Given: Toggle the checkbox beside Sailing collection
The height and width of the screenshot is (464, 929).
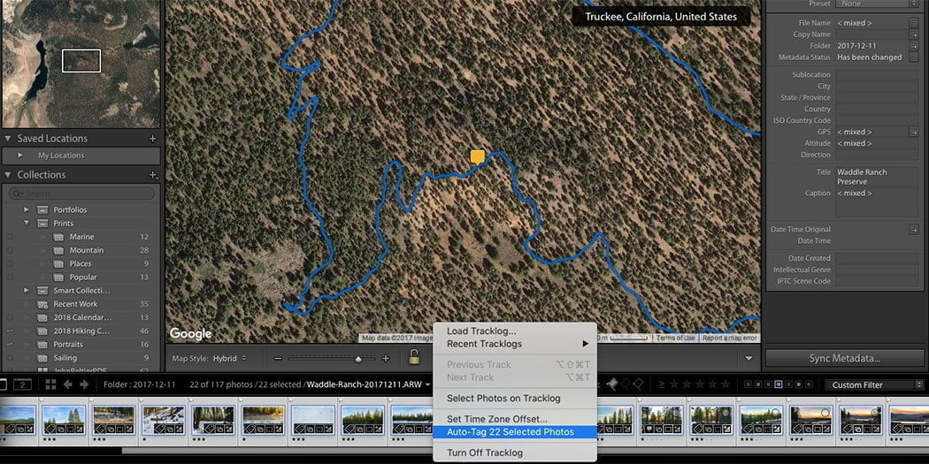Looking at the screenshot, I should click(10, 358).
